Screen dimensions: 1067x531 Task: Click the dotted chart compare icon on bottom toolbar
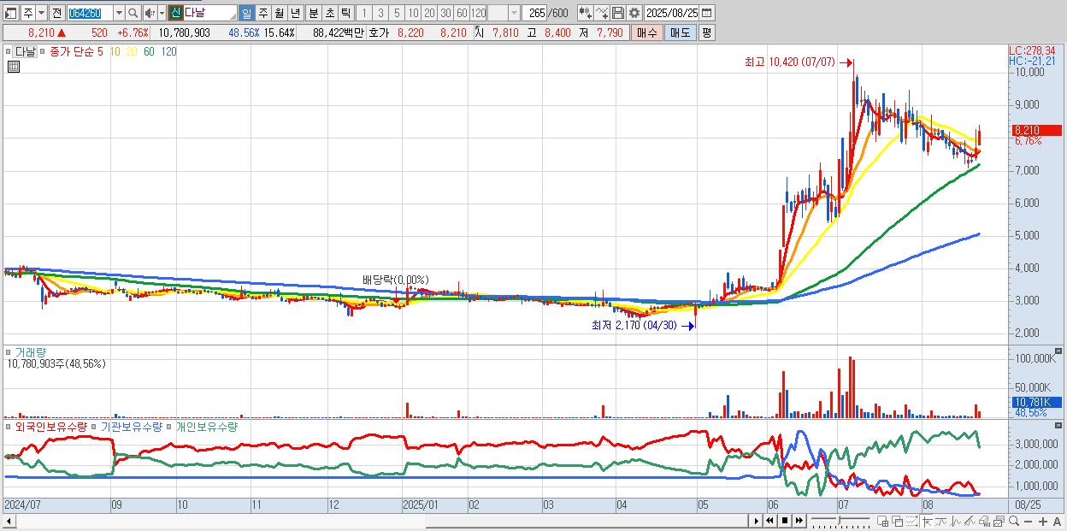click(911, 521)
